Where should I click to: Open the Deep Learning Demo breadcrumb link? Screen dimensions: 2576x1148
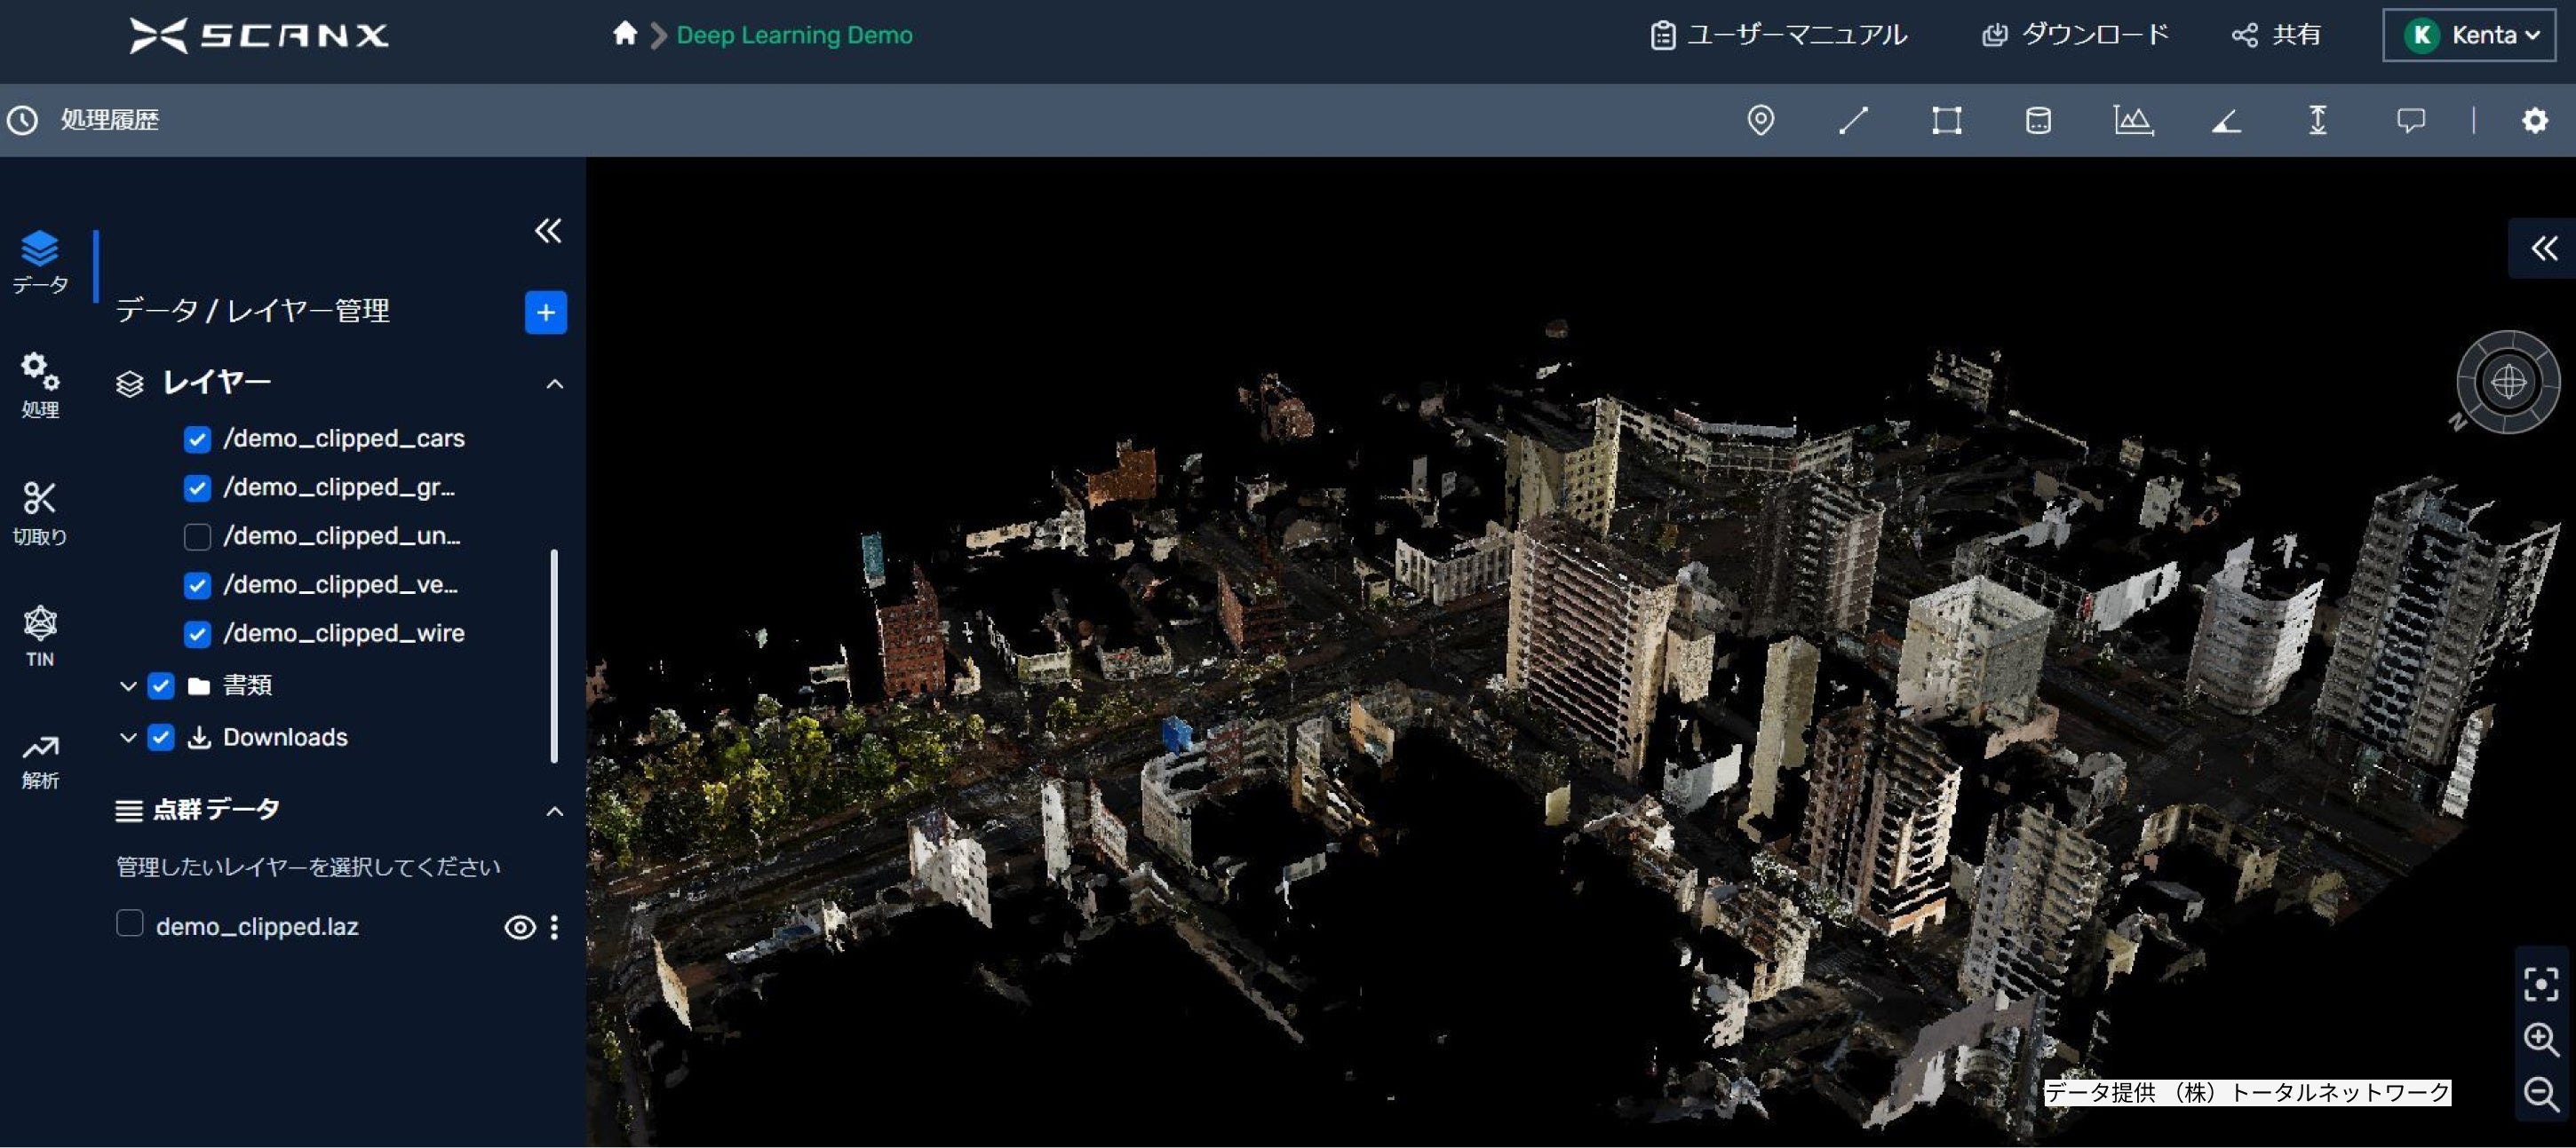point(794,35)
